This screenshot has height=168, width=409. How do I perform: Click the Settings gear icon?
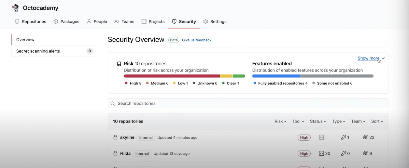point(205,21)
